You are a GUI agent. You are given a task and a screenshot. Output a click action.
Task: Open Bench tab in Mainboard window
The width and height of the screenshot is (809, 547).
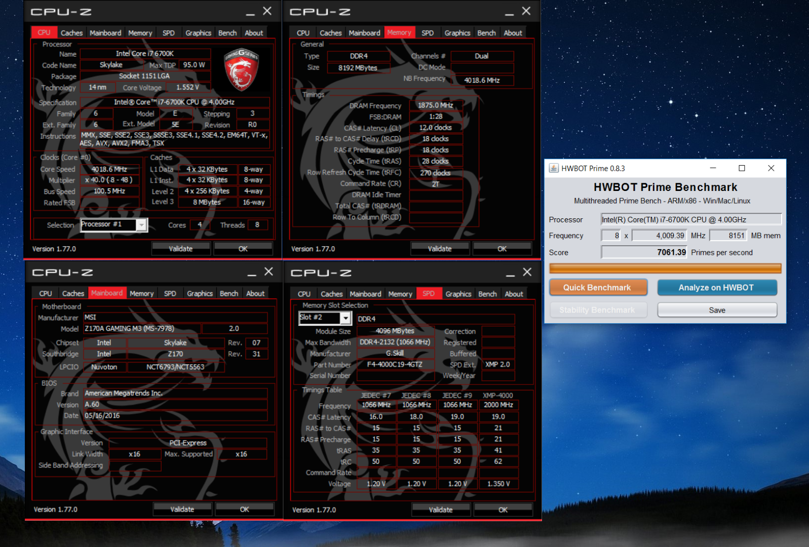point(229,294)
